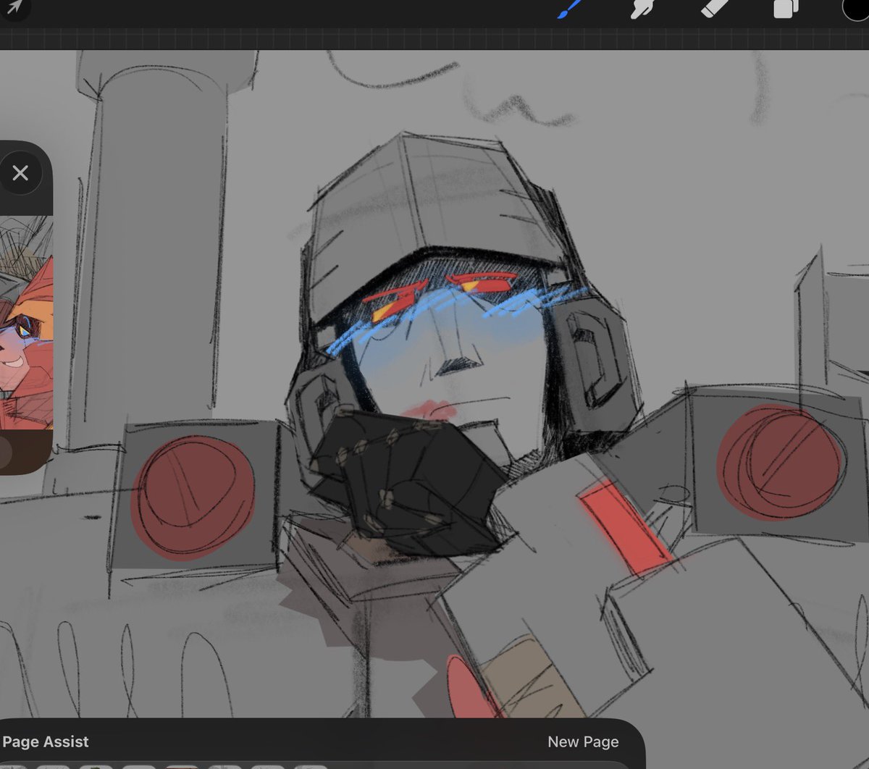Select the Eraser tool
Screen dimensions: 869x769
(x=714, y=9)
